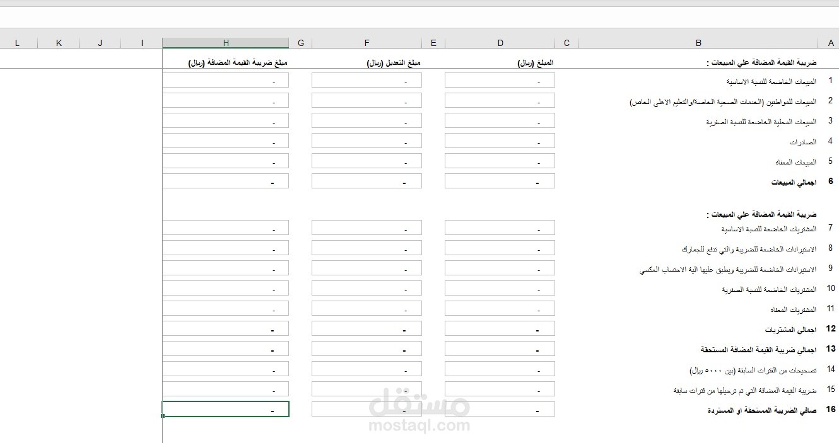Viewport: 839px width, 443px height.
Task: Select the 'اجمالي المشتريات' label cell
Action: 791,330
